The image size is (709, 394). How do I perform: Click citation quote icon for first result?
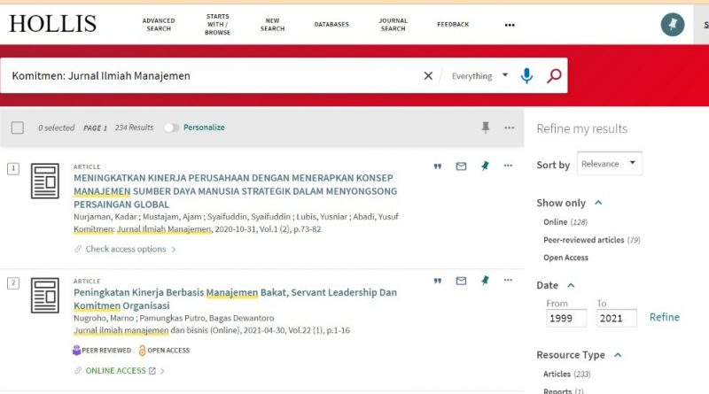click(437, 166)
